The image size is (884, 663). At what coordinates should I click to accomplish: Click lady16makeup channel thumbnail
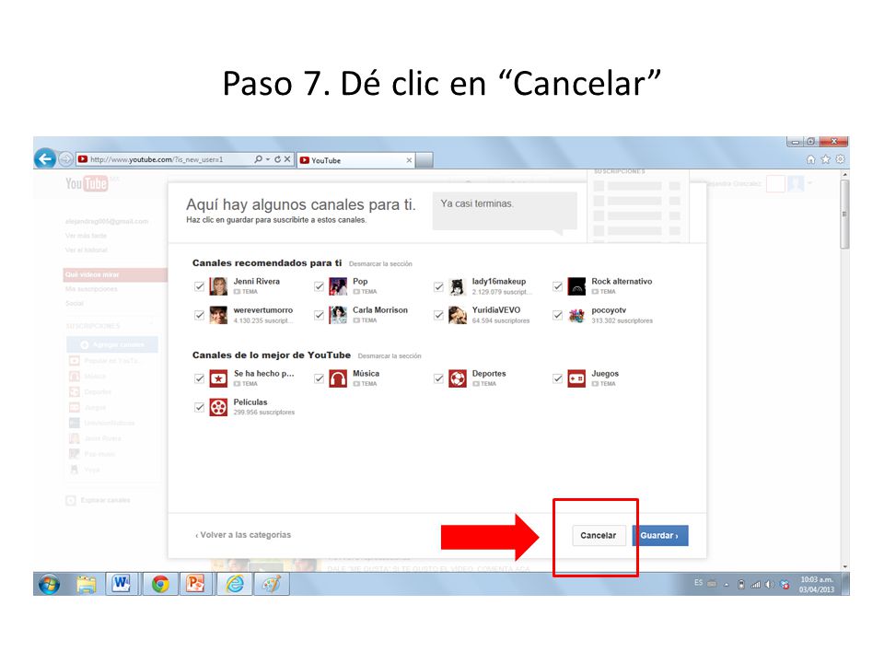coord(458,286)
